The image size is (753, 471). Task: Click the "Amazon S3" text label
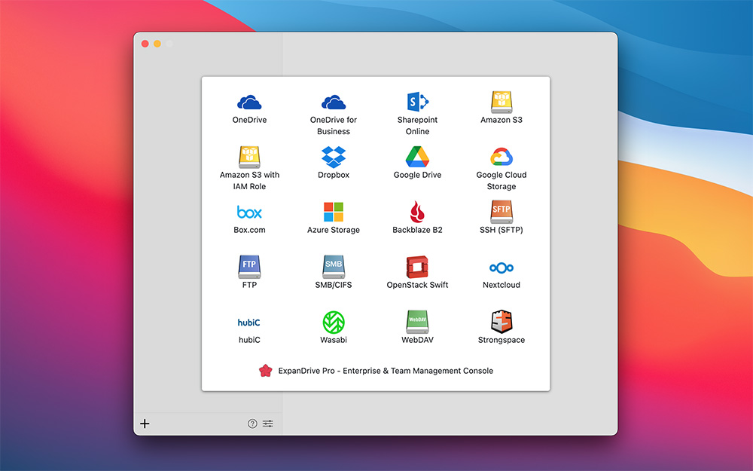501,120
